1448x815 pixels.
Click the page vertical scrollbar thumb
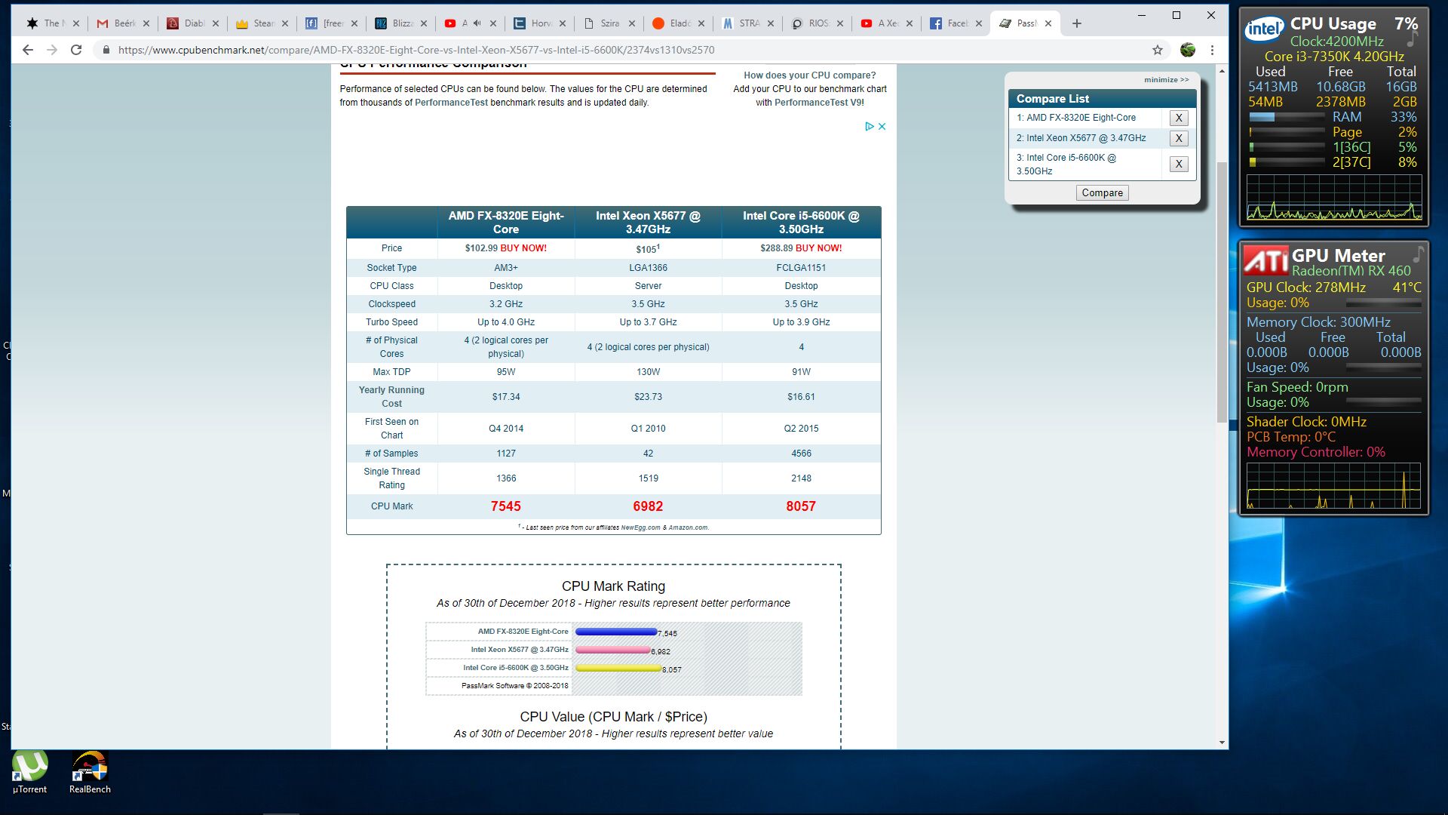point(1222,292)
